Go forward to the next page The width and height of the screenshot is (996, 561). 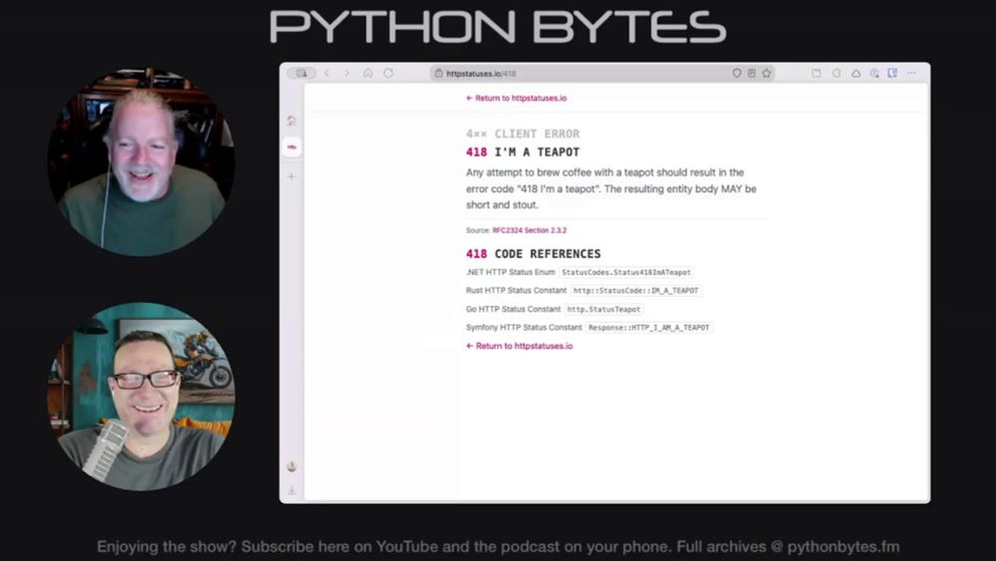347,74
